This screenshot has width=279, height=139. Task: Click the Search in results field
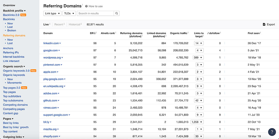point(95,13)
